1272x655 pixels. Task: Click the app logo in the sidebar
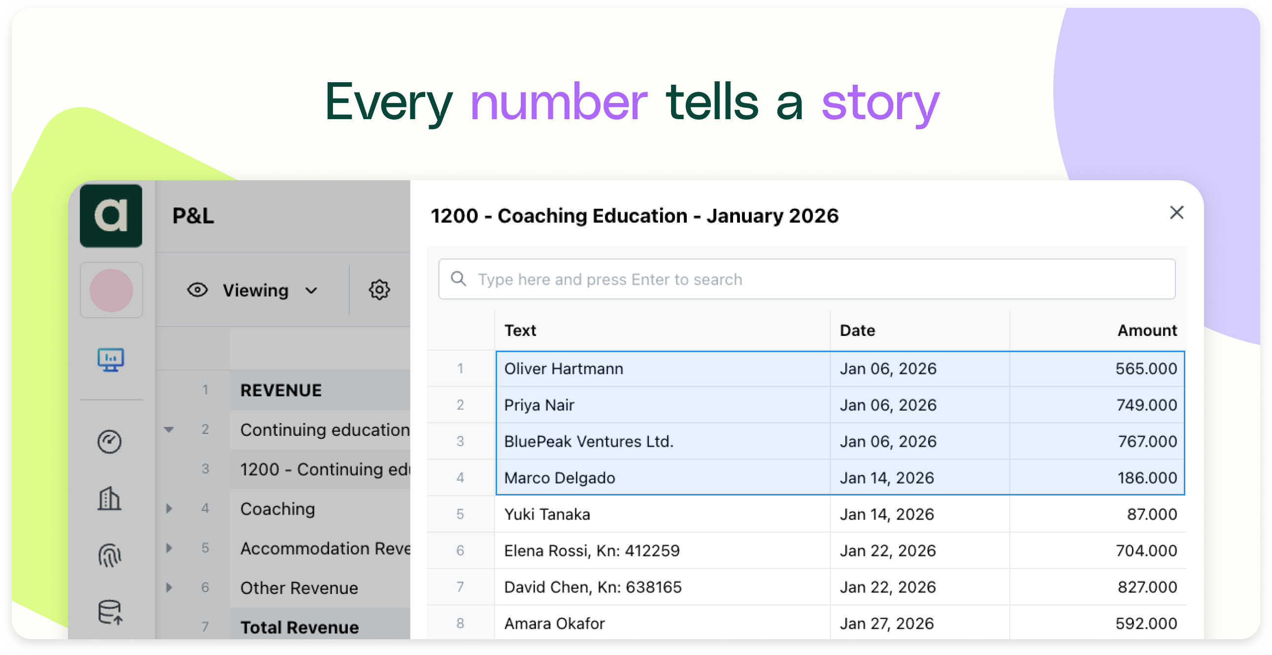tap(111, 216)
